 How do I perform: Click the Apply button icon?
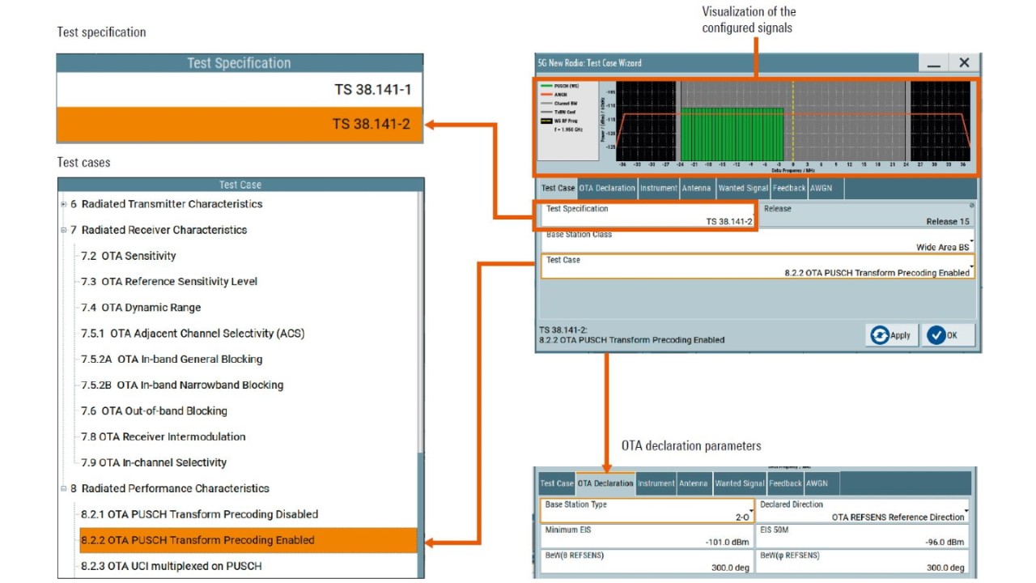pos(880,335)
